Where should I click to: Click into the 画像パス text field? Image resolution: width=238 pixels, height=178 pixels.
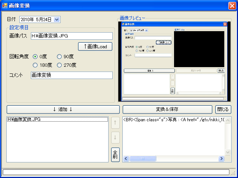coord(71,36)
